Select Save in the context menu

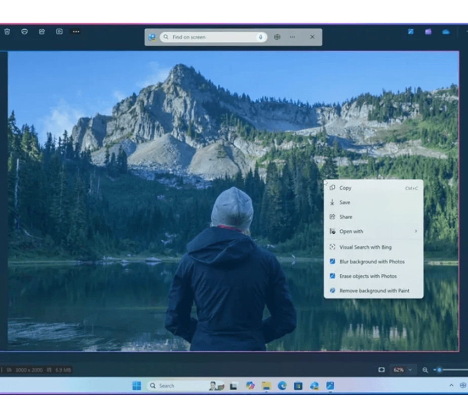coord(373,202)
